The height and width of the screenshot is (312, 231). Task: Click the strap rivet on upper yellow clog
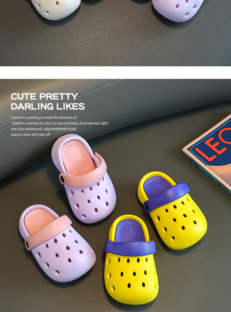146,207
